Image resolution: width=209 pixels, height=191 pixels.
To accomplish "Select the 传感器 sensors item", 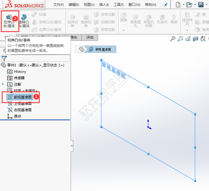I will 16,78.
